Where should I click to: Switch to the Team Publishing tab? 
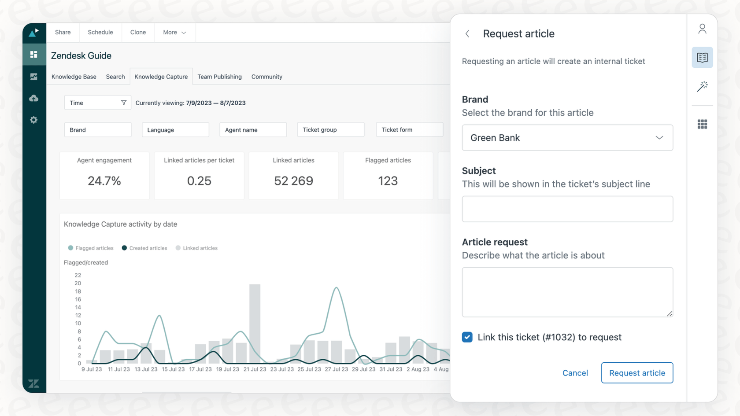[x=219, y=77]
